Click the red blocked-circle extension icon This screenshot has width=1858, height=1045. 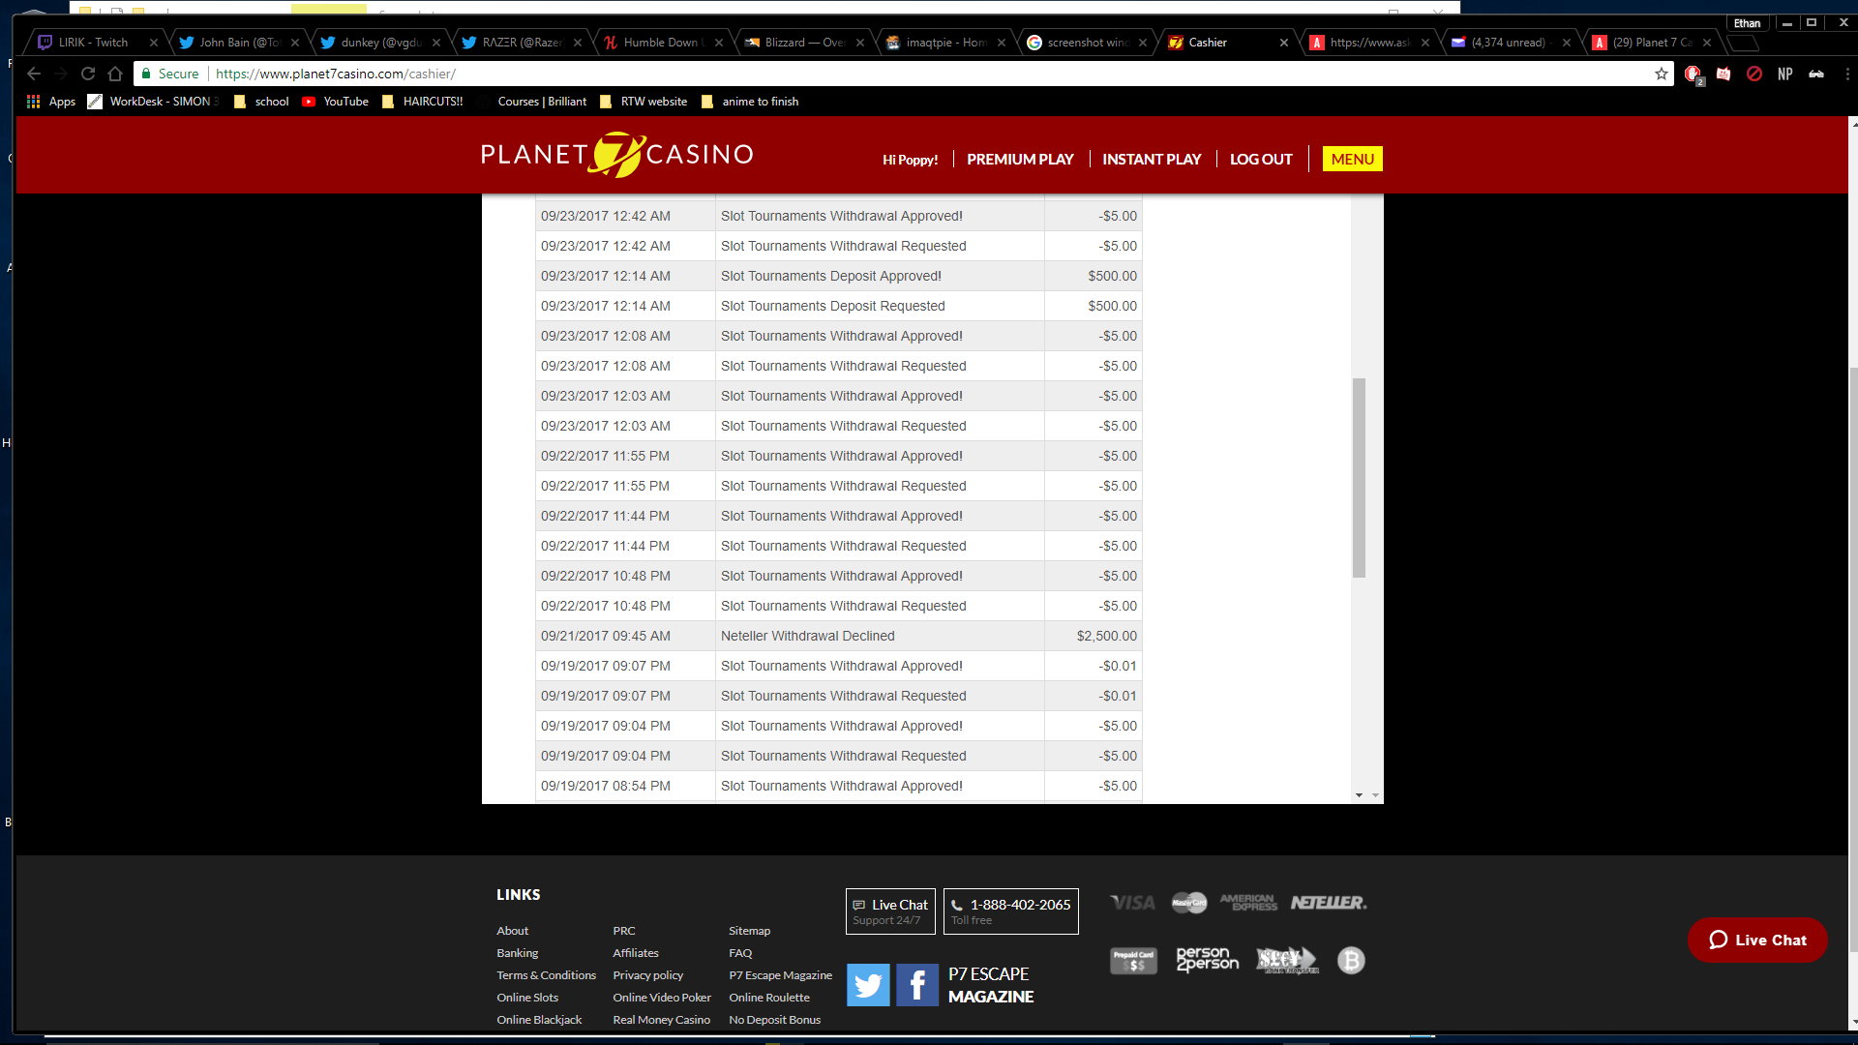pyautogui.click(x=1754, y=74)
